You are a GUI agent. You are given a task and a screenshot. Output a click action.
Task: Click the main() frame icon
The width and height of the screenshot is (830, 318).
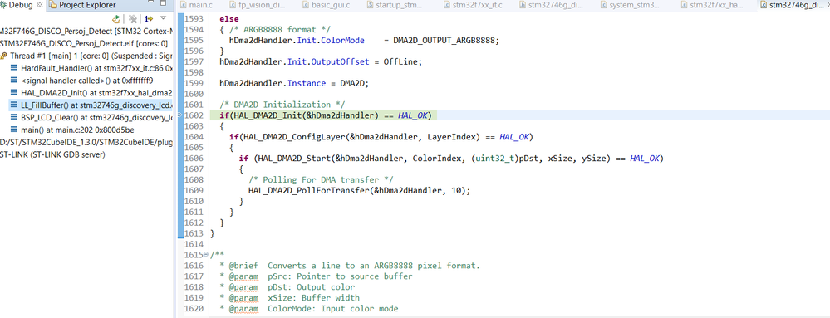(x=14, y=130)
